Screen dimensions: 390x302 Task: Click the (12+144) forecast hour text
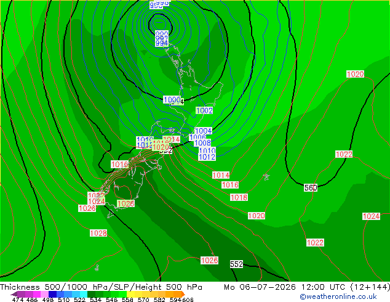click(x=370, y=287)
